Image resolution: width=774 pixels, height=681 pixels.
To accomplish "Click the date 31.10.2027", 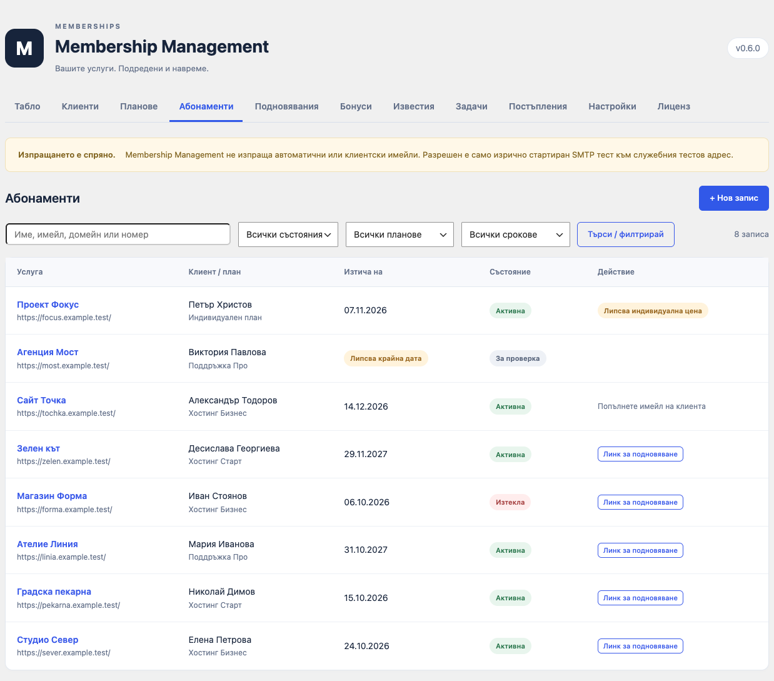I will pyautogui.click(x=366, y=550).
